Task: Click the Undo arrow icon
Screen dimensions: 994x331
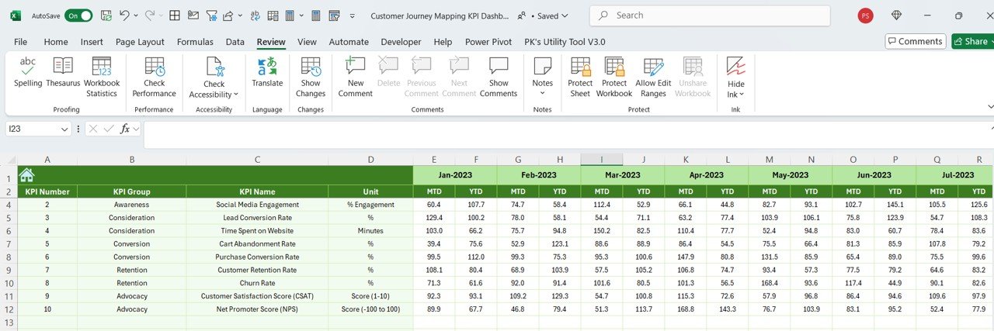Action: coord(125,16)
